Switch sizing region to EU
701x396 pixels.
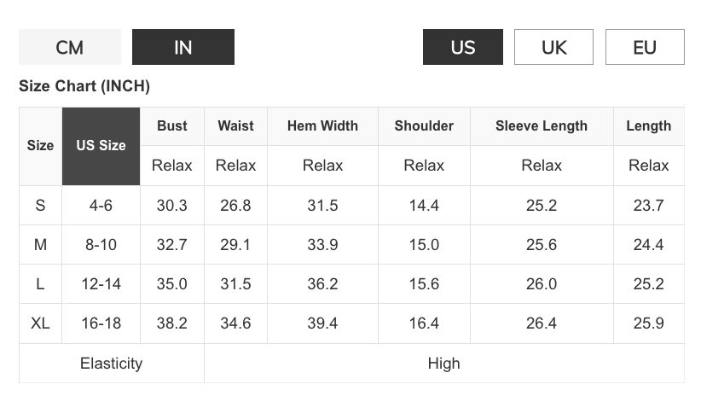pyautogui.click(x=645, y=47)
